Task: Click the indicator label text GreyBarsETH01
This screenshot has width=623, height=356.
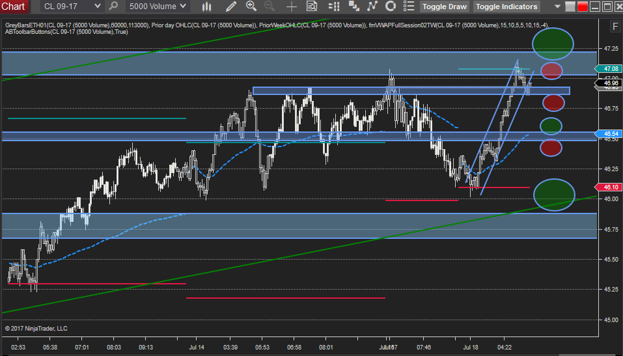Action: tap(24, 25)
